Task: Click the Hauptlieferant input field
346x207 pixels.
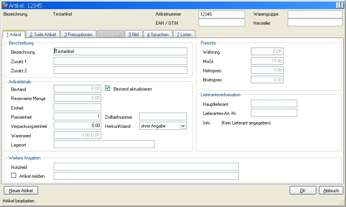Action: [274, 104]
